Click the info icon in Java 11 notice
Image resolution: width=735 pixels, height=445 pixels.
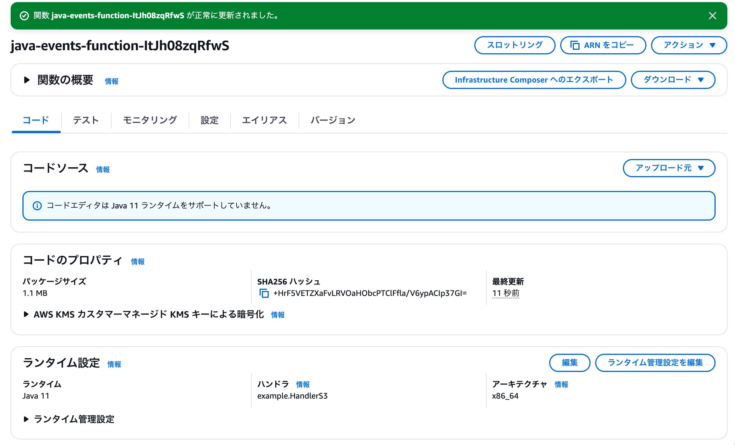click(37, 206)
